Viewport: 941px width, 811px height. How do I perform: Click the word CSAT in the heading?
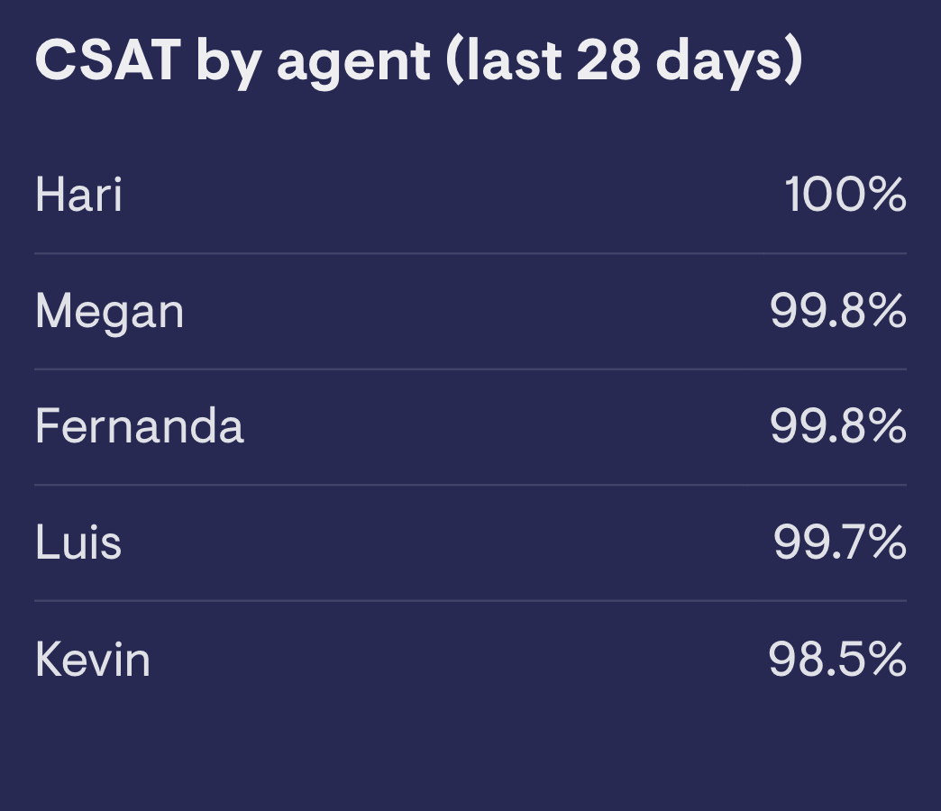(108, 59)
